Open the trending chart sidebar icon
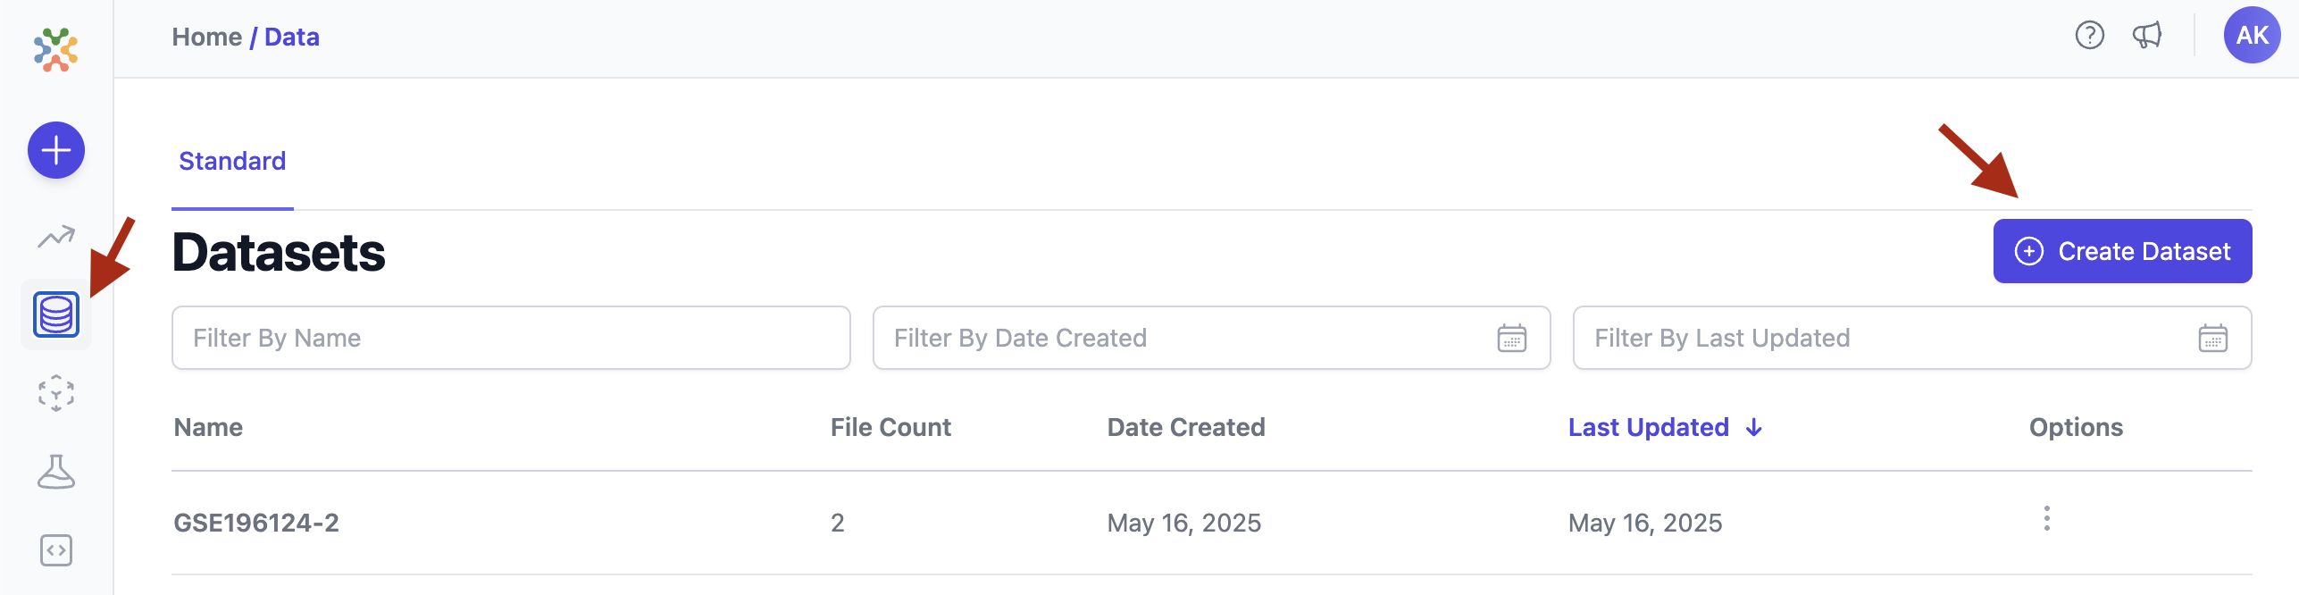This screenshot has height=595, width=2299. 56,237
